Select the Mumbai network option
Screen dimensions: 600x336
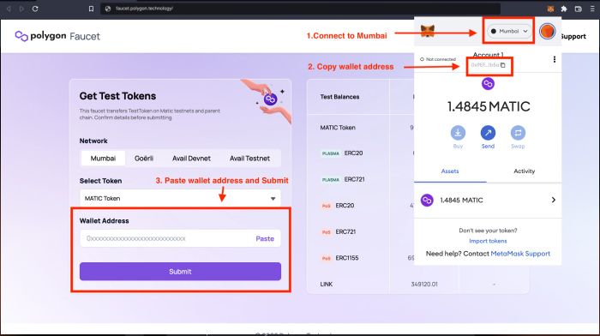tap(103, 159)
